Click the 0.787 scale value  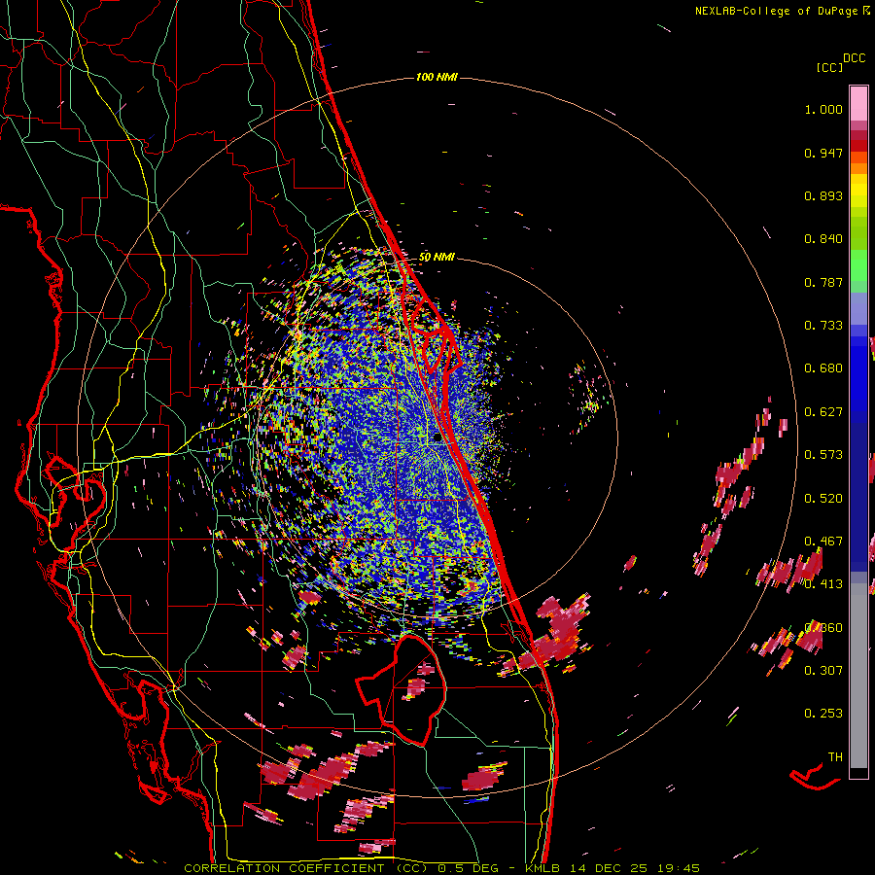(x=823, y=282)
